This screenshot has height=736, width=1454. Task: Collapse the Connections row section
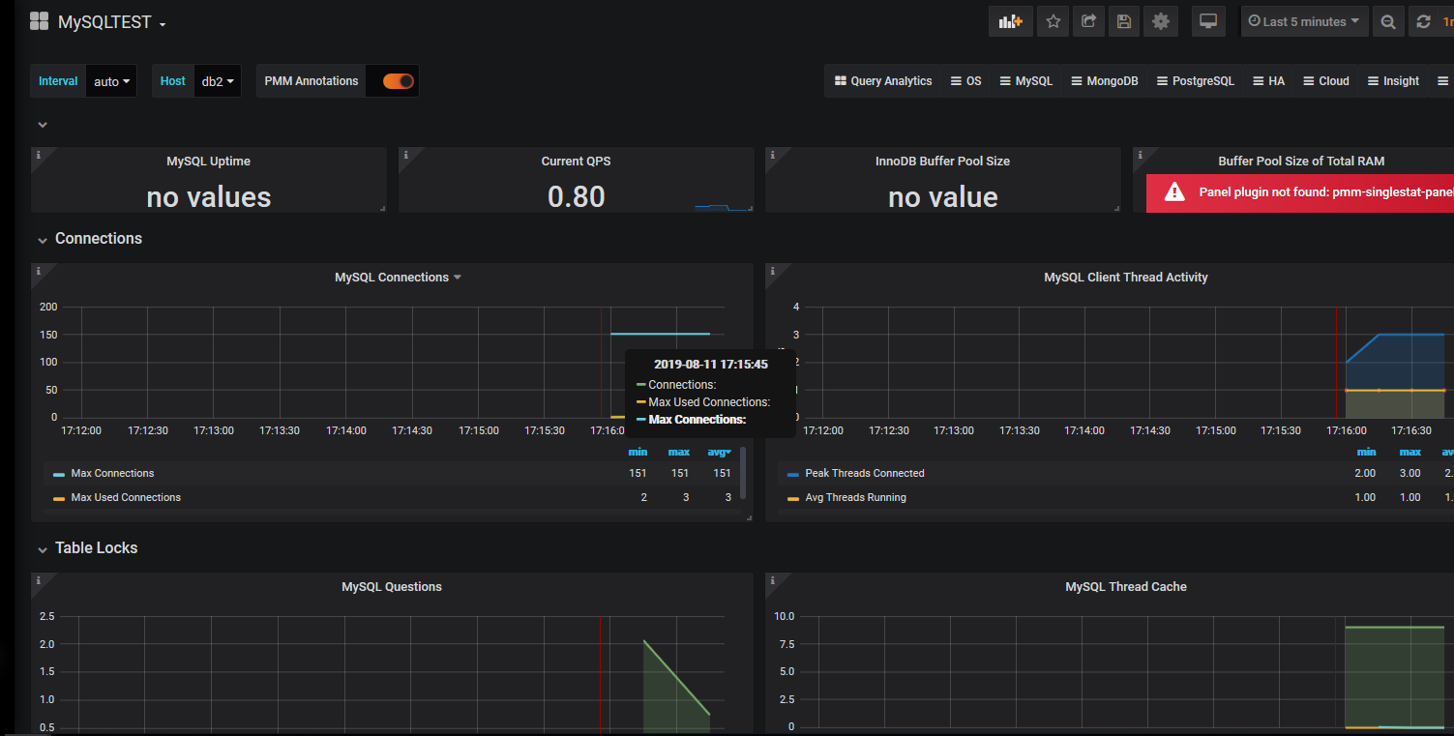tap(98, 239)
